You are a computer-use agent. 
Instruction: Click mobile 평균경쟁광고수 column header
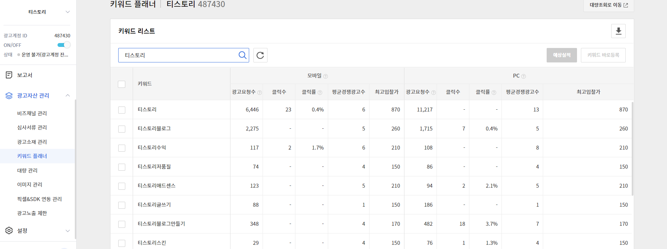point(348,92)
